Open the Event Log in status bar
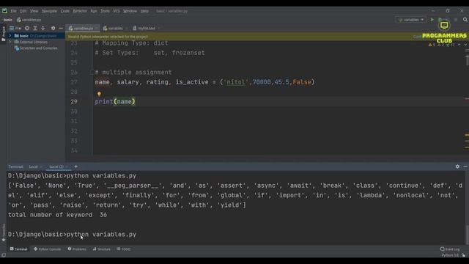 pos(450,249)
